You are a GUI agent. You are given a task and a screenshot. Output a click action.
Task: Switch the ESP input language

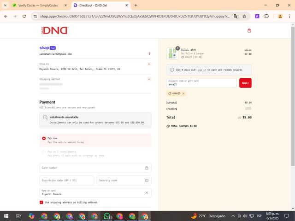259,216
